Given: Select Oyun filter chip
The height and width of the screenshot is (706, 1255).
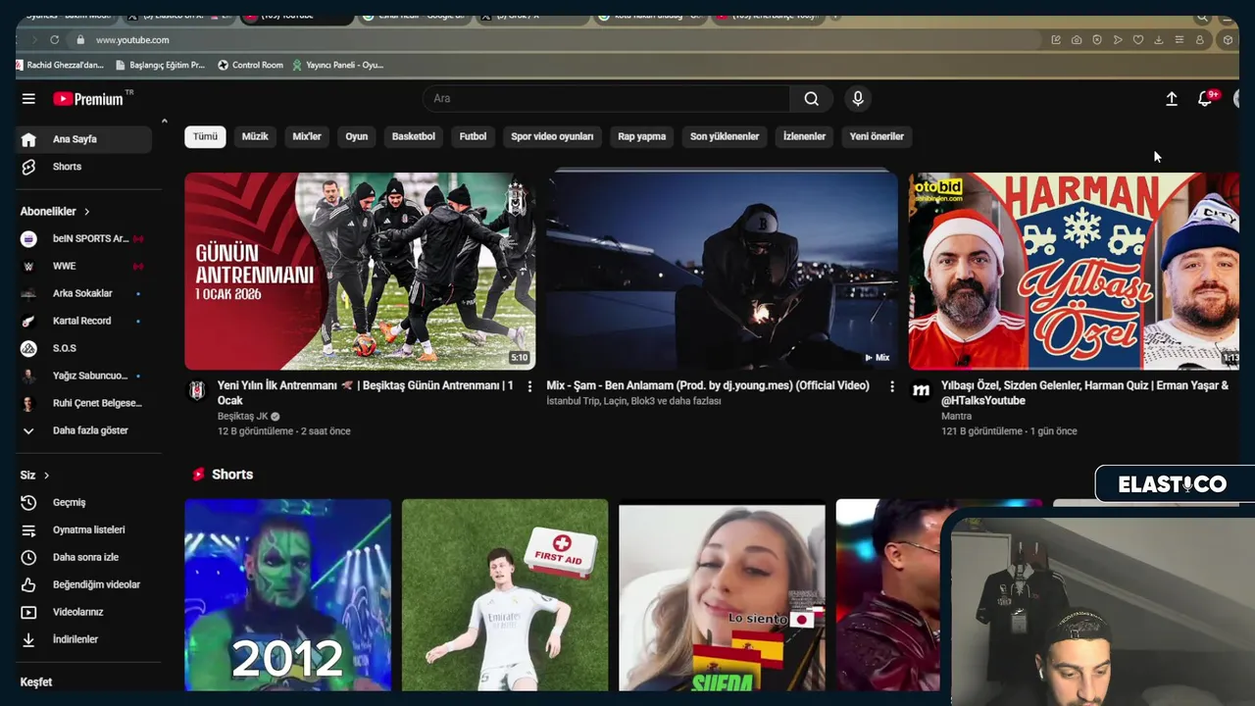Looking at the screenshot, I should 357,136.
